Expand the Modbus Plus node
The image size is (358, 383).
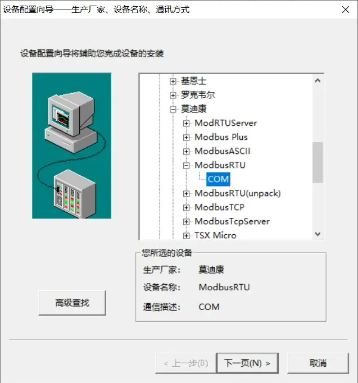pos(186,138)
